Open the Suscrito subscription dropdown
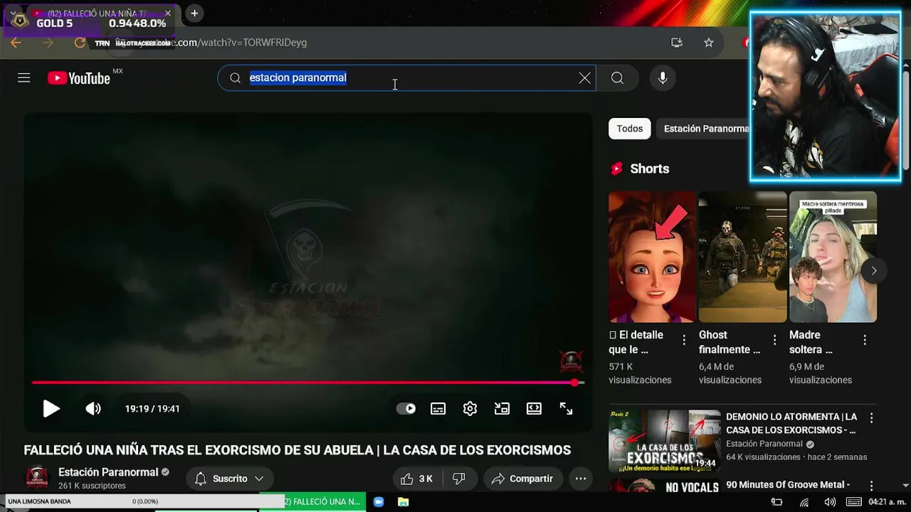The image size is (911, 512). 229,479
